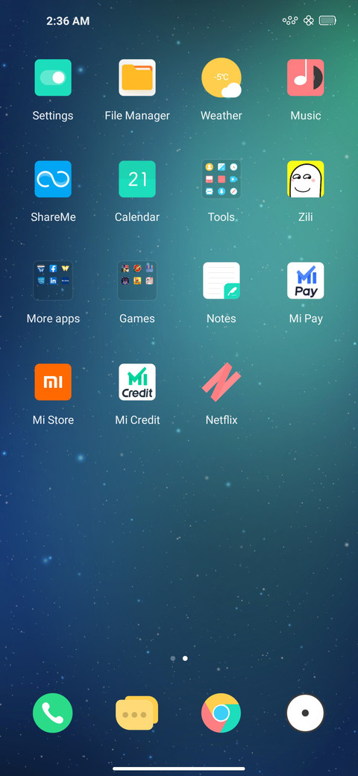Tap the 'Weather' label text

pos(222,116)
